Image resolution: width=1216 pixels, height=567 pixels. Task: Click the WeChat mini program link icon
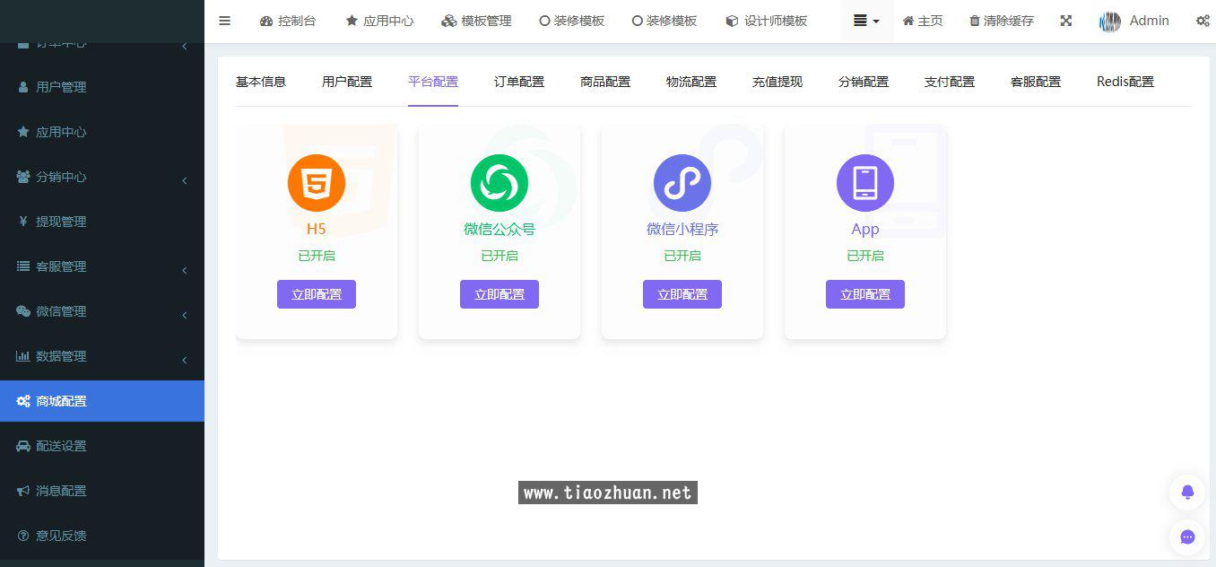click(x=682, y=183)
